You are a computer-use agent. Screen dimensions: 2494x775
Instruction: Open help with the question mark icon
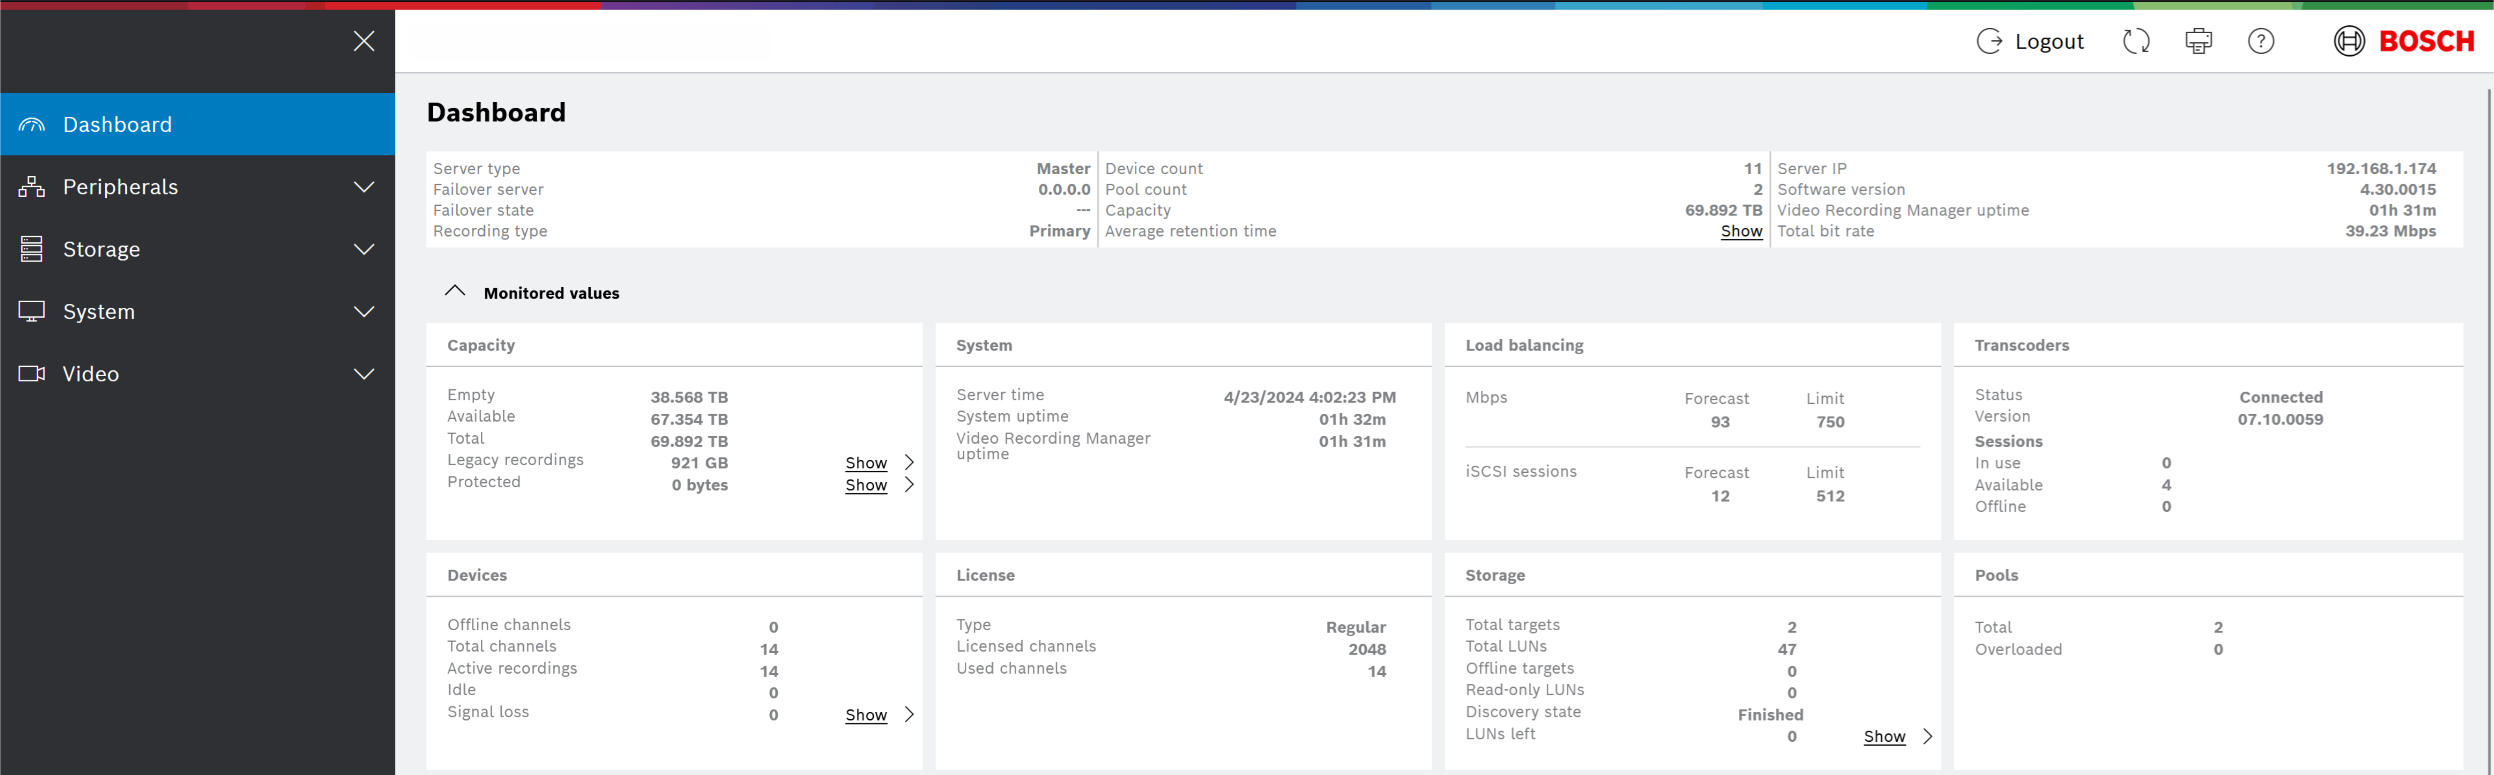(x=2261, y=41)
